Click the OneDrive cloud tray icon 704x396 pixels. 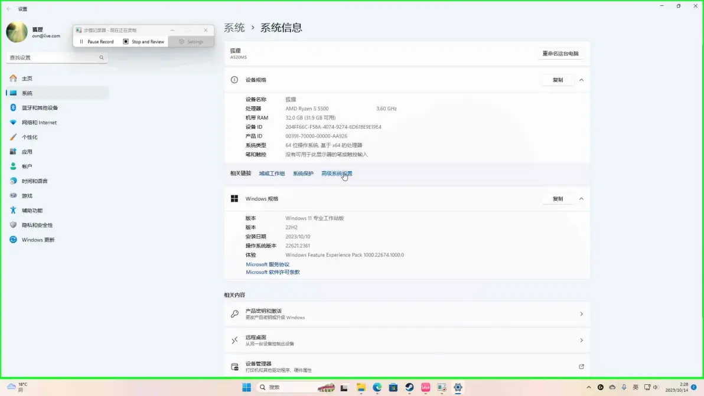point(612,388)
